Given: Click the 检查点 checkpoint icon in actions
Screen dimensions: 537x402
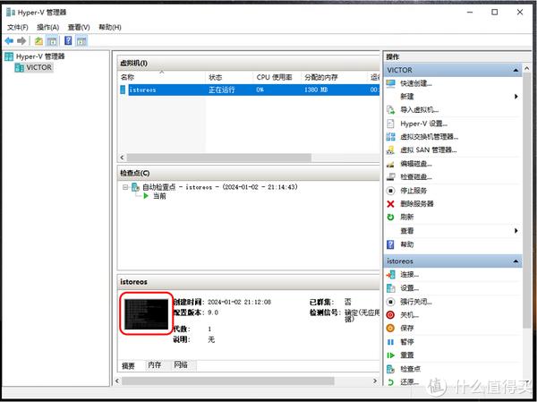Looking at the screenshot, I should [x=390, y=369].
